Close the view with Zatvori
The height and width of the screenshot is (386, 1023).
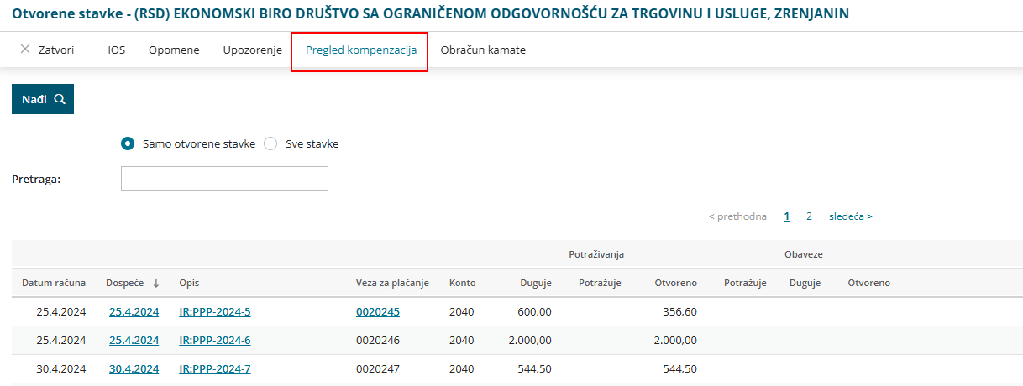(47, 50)
